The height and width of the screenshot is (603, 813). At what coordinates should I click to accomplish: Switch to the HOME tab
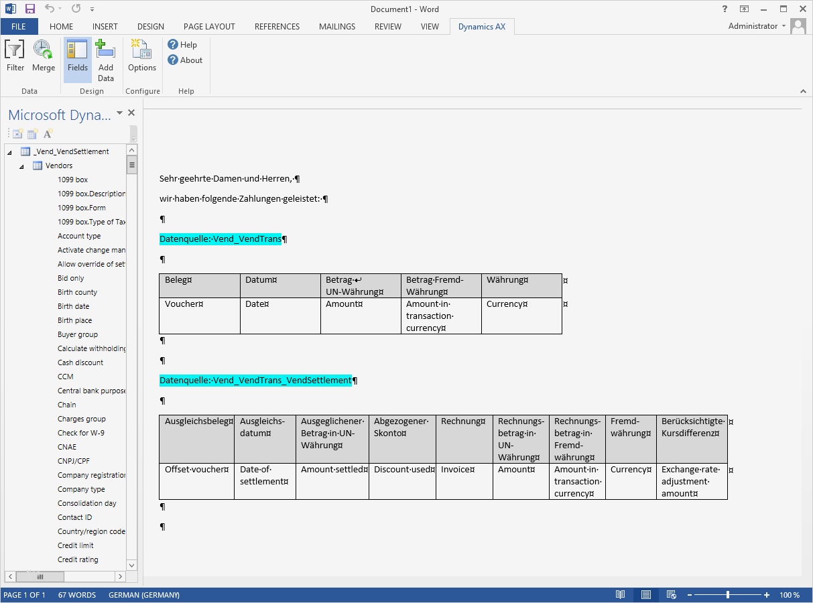pos(62,27)
